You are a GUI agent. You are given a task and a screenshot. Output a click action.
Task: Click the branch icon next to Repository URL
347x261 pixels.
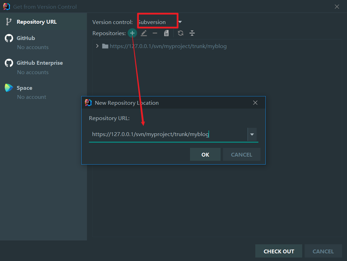click(x=9, y=22)
